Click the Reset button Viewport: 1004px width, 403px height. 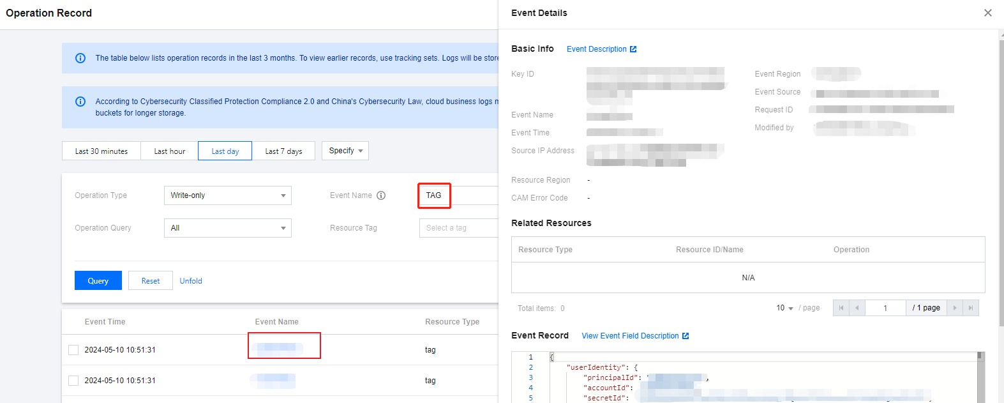151,281
